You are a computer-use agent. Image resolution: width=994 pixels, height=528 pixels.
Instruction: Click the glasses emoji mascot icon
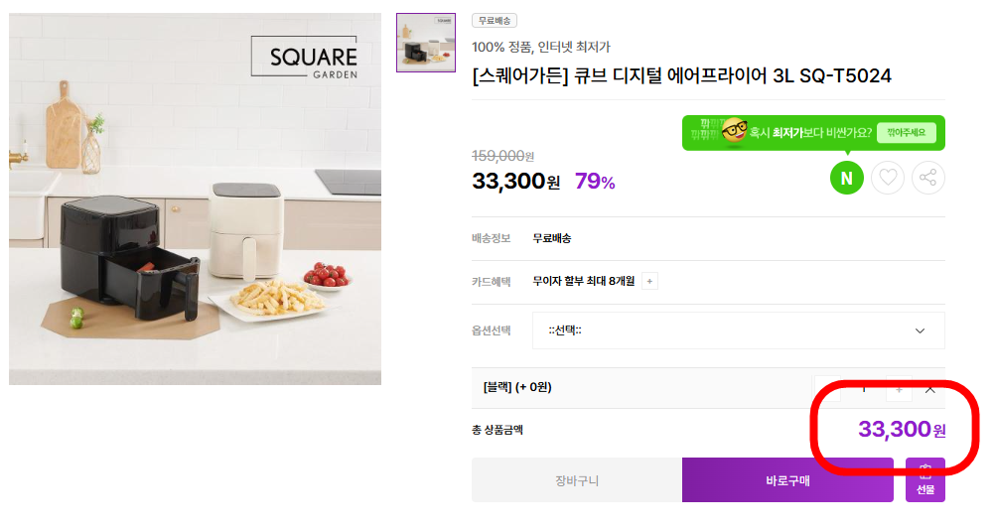(734, 131)
